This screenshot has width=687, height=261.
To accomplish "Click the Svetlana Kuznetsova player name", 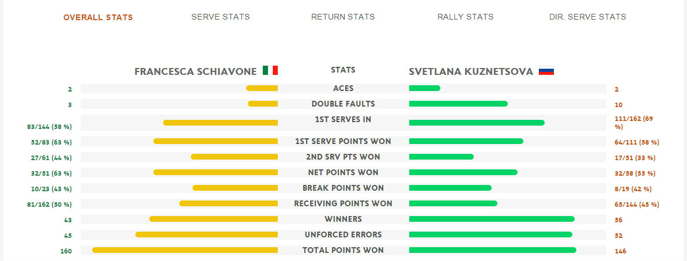I will tap(471, 71).
